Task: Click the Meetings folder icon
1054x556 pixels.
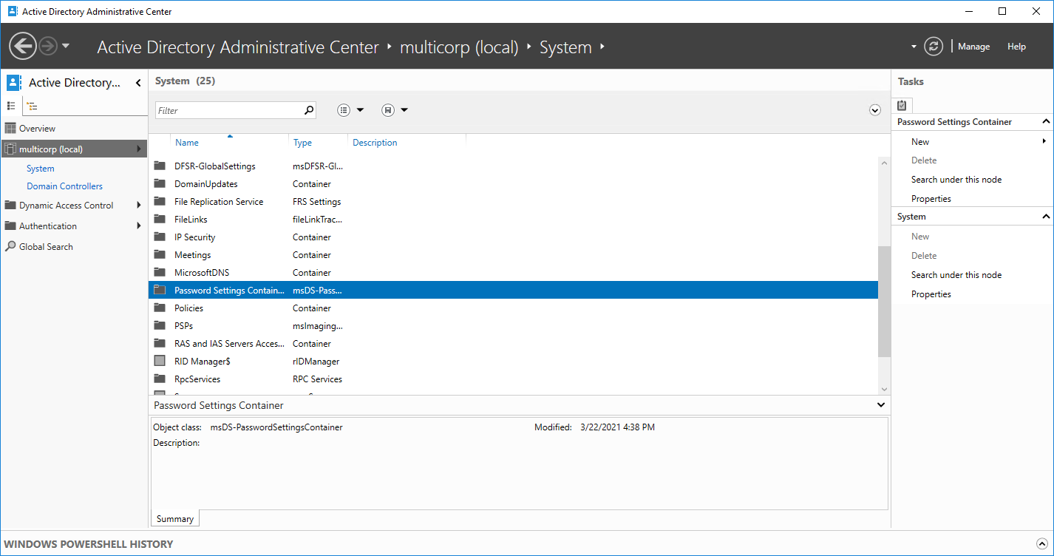Action: pyautogui.click(x=160, y=255)
